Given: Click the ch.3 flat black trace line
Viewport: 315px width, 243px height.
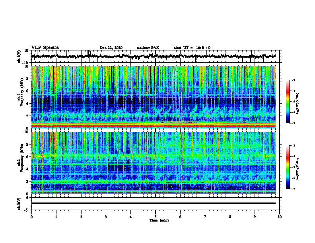Looking at the screenshot, I should pyautogui.click(x=153, y=203).
